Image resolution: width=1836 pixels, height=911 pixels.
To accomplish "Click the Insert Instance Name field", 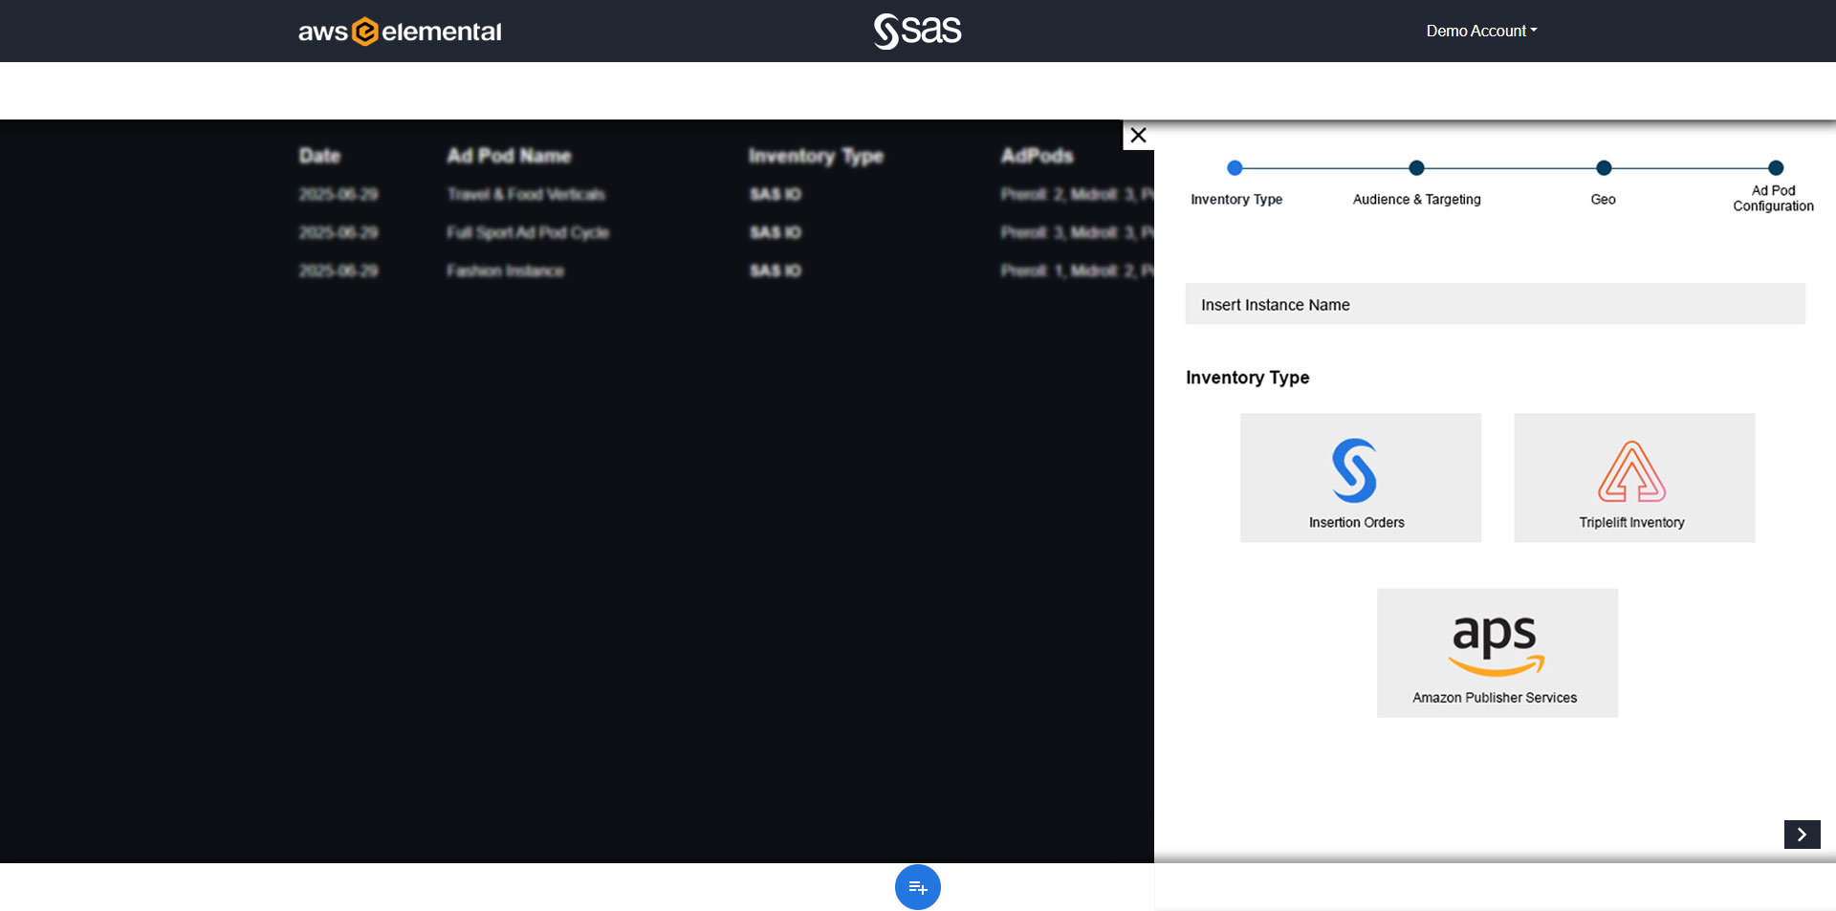I will tap(1495, 304).
